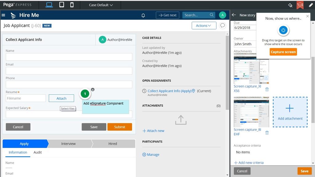
Task: Open the graduation cap learning panel
Action: coord(300,5)
